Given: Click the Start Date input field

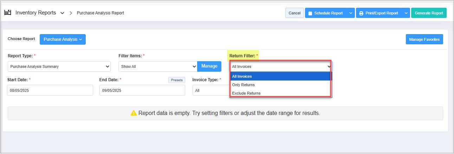Looking at the screenshot, I should tap(50, 90).
